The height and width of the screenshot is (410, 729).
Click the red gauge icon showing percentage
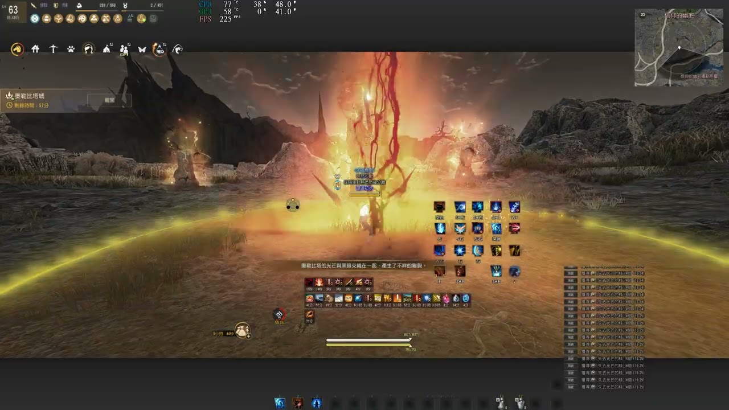tap(279, 315)
